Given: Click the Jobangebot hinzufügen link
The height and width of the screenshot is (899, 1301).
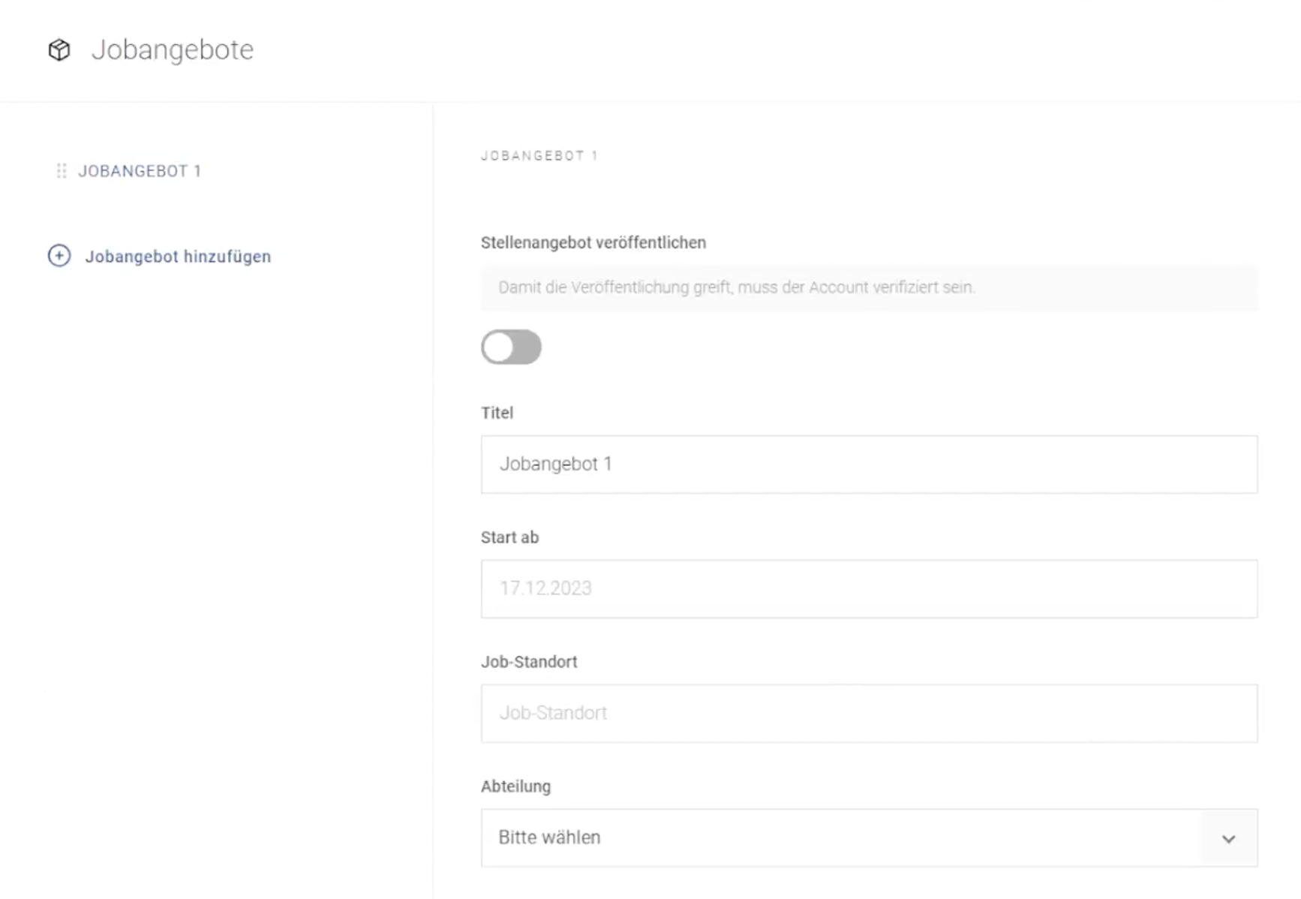Looking at the screenshot, I should tap(178, 256).
